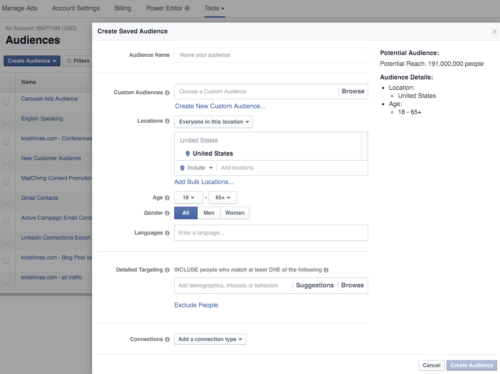Click the Detailed Targeting info icon
500x374 pixels.
(x=167, y=270)
